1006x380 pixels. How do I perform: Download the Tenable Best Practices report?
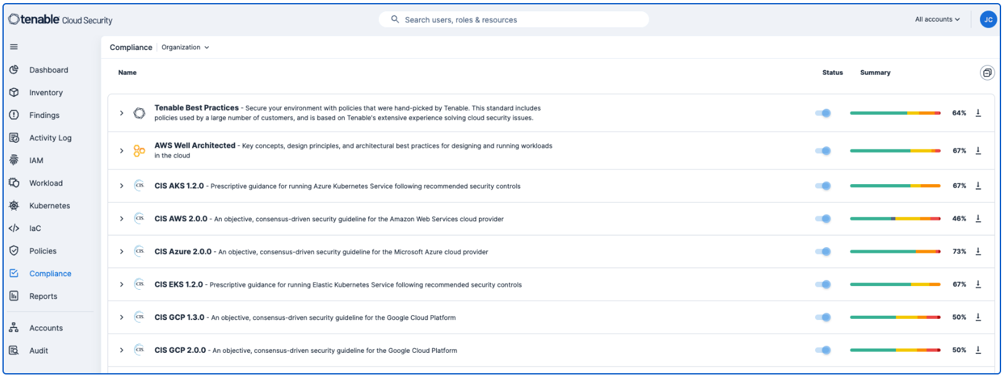click(978, 113)
